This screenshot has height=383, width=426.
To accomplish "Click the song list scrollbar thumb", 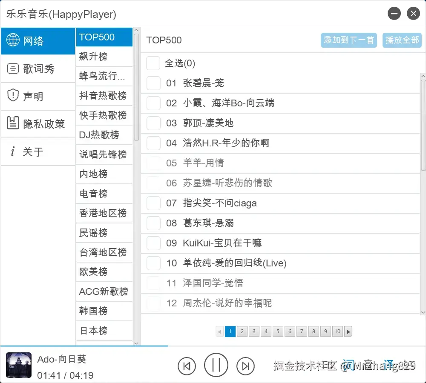I will click(x=423, y=126).
